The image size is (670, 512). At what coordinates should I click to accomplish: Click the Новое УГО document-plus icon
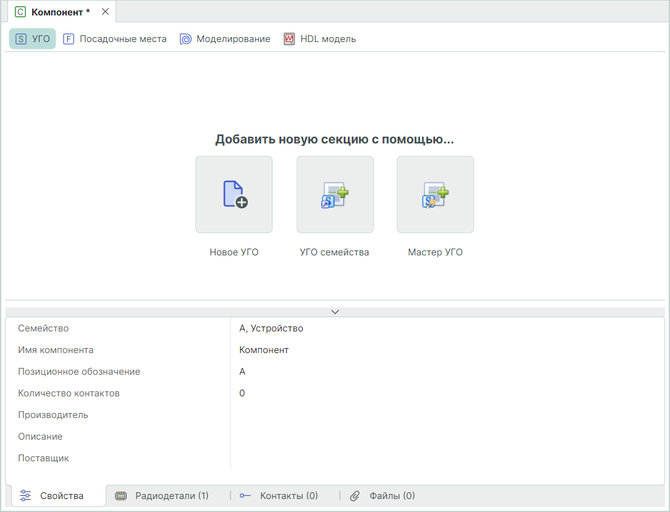pyautogui.click(x=235, y=194)
